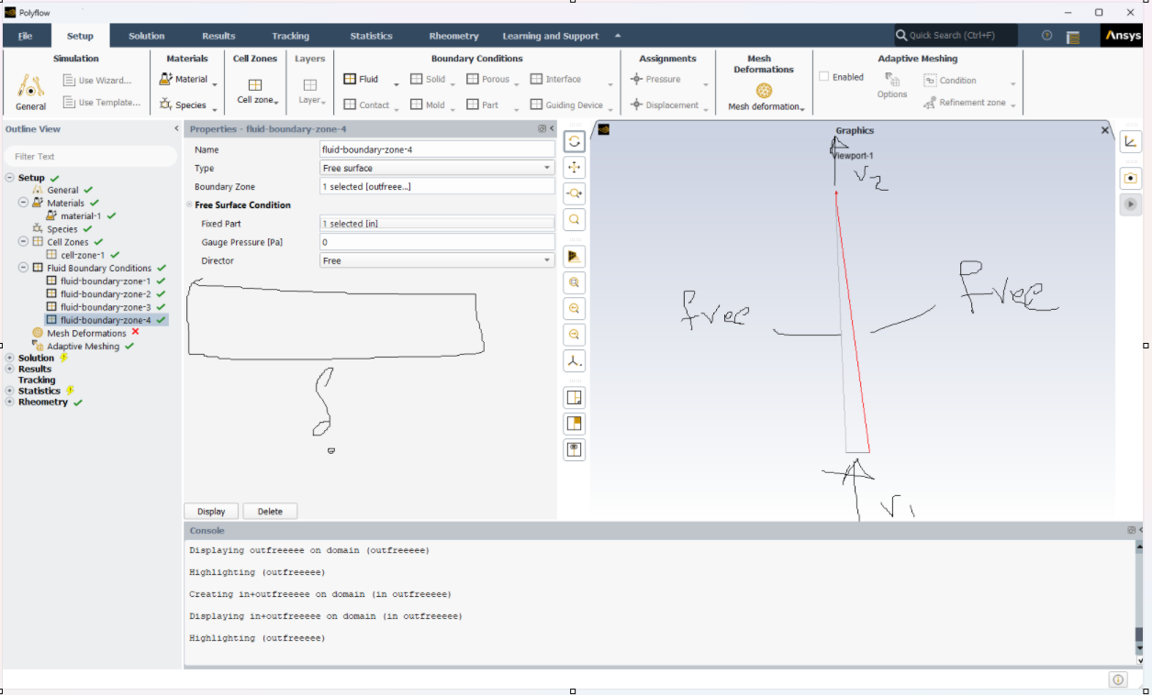Click the Delete button
1152x695 pixels.
270,512
